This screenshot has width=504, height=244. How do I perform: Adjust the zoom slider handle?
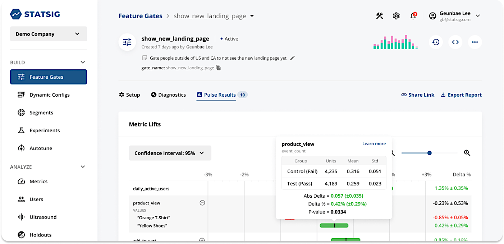pos(429,153)
